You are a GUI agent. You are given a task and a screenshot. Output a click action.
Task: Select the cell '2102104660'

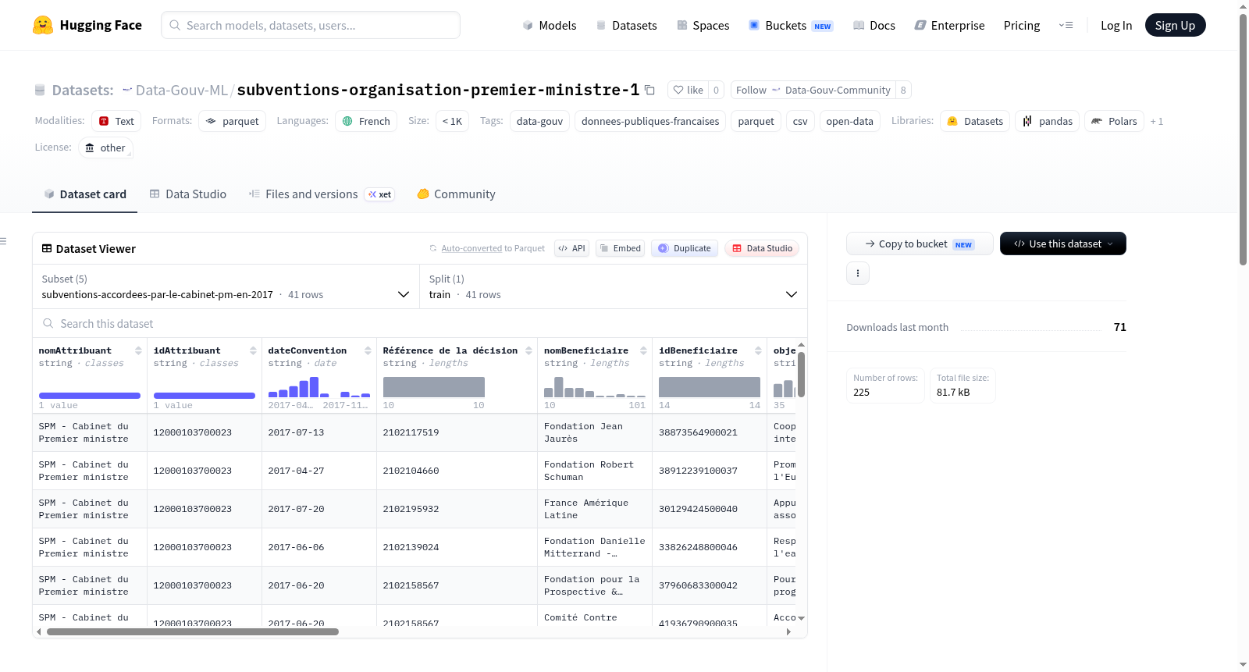[457, 471]
